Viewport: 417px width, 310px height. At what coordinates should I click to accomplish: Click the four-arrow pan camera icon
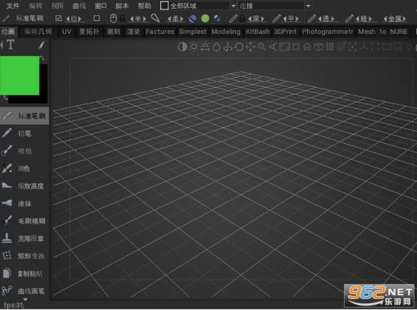point(250,47)
